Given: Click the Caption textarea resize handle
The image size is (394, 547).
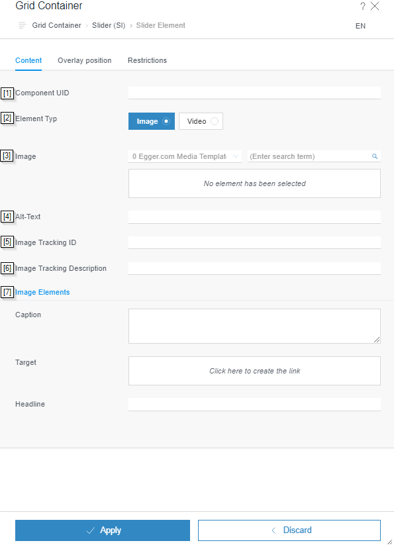Looking at the screenshot, I should click(377, 340).
